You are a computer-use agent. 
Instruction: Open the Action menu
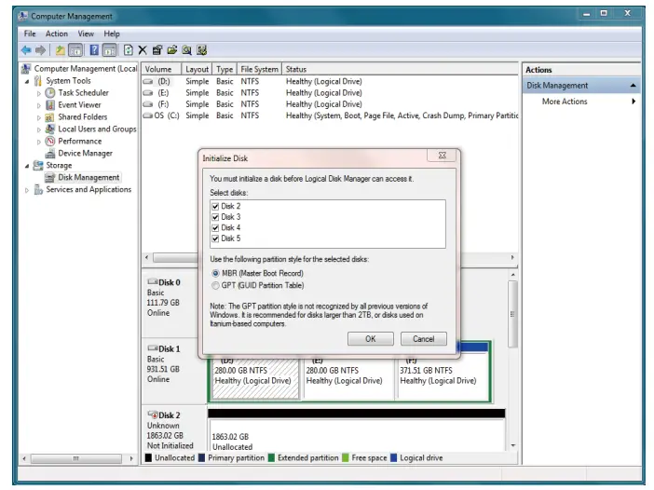(56, 34)
